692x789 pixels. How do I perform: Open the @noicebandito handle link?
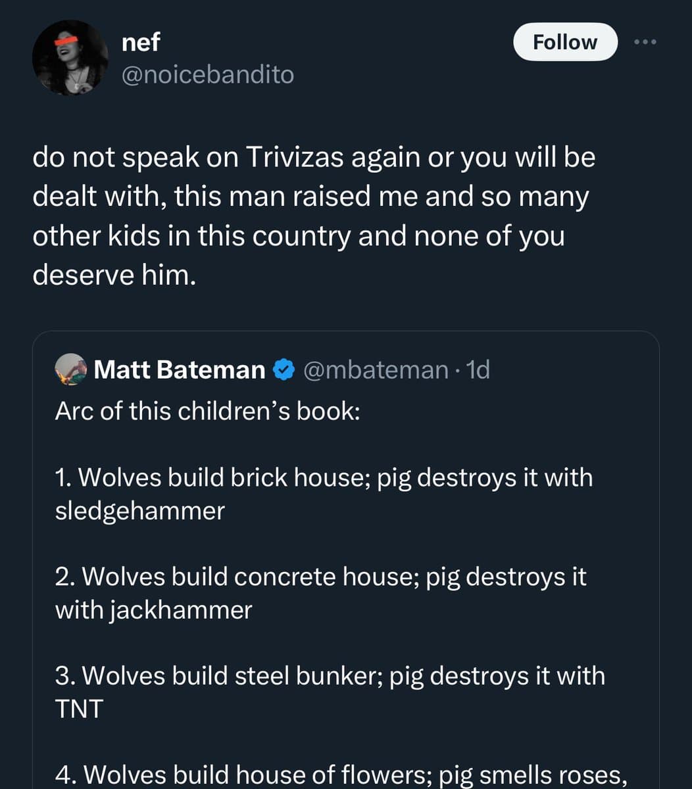pyautogui.click(x=208, y=75)
